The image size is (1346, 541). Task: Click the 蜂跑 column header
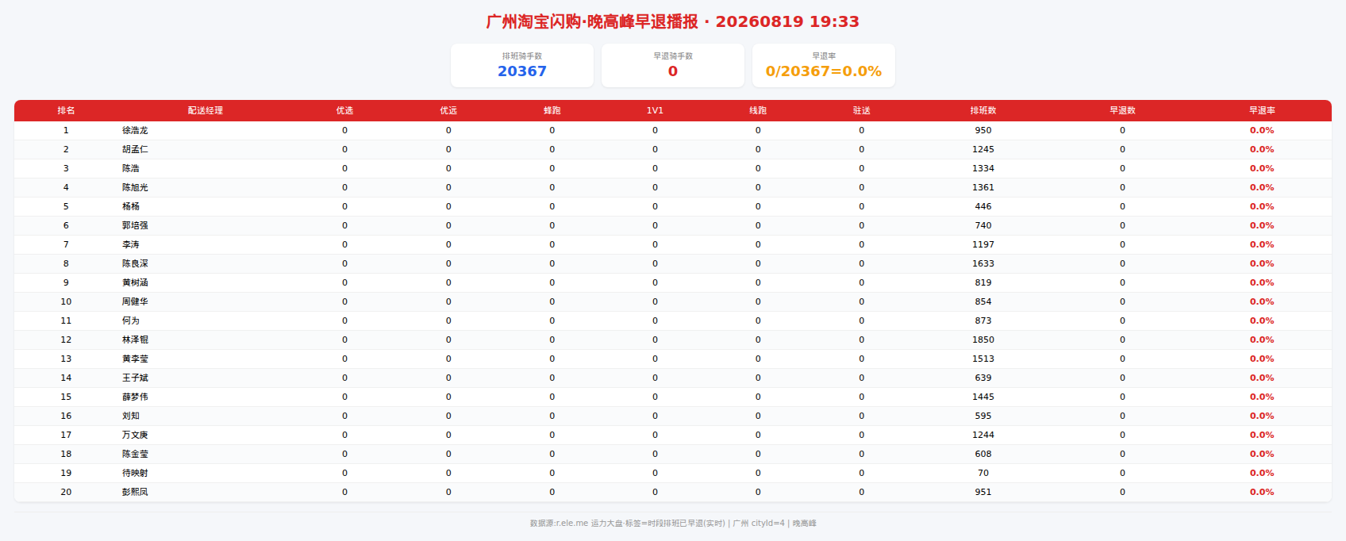[552, 110]
